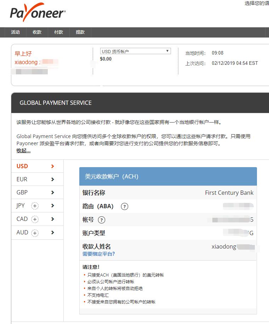The height and width of the screenshot is (324, 269).
Task: Click the chevron arrow in EUR row
Action: 52,180
